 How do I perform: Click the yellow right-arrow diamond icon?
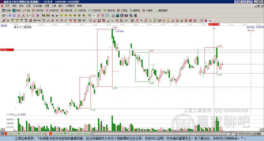pyautogui.click(x=66, y=15)
